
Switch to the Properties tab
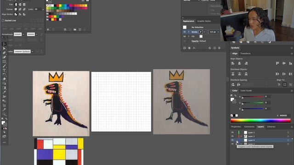coord(236,126)
